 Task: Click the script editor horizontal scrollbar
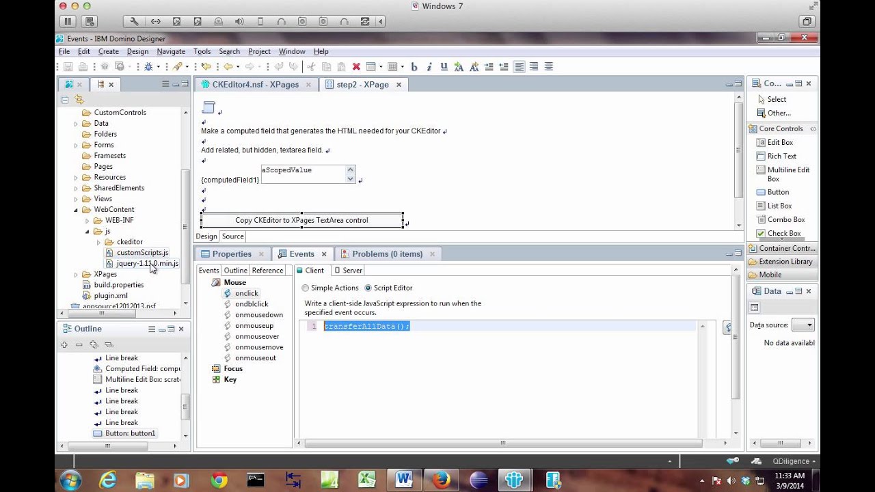pyautogui.click(x=503, y=443)
